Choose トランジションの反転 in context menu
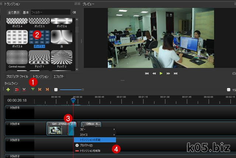Image resolution: width=236 pixels, height=158 pixels. point(95,140)
